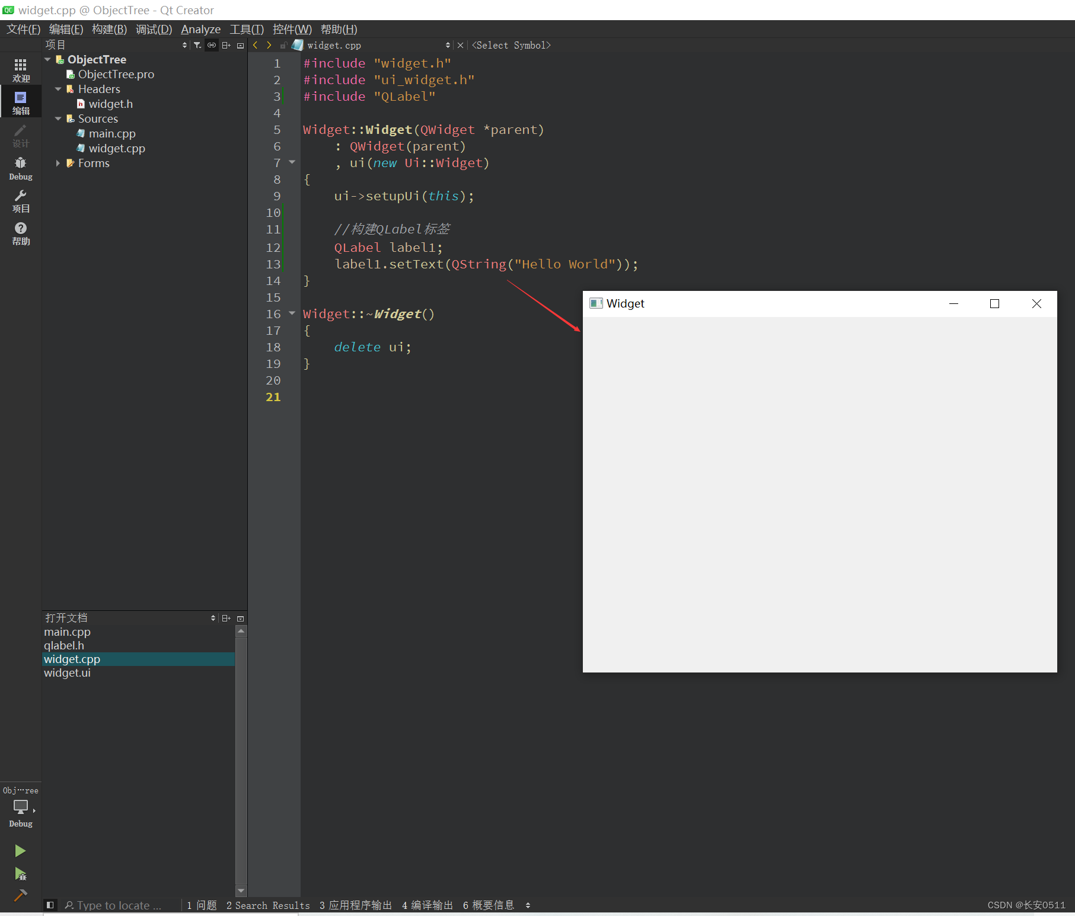
Task: Toggle synchronize with editor link icon
Action: pos(212,45)
